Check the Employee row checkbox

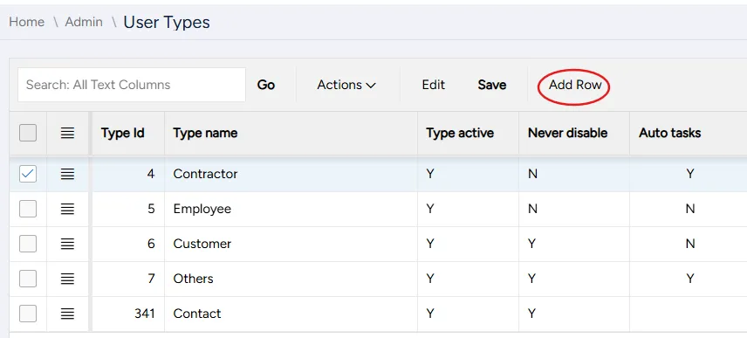(28, 209)
